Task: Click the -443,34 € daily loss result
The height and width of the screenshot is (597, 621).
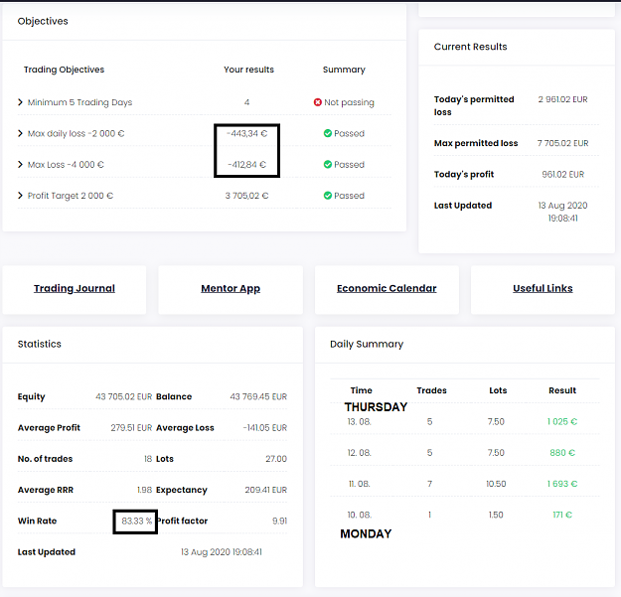Action: point(246,133)
